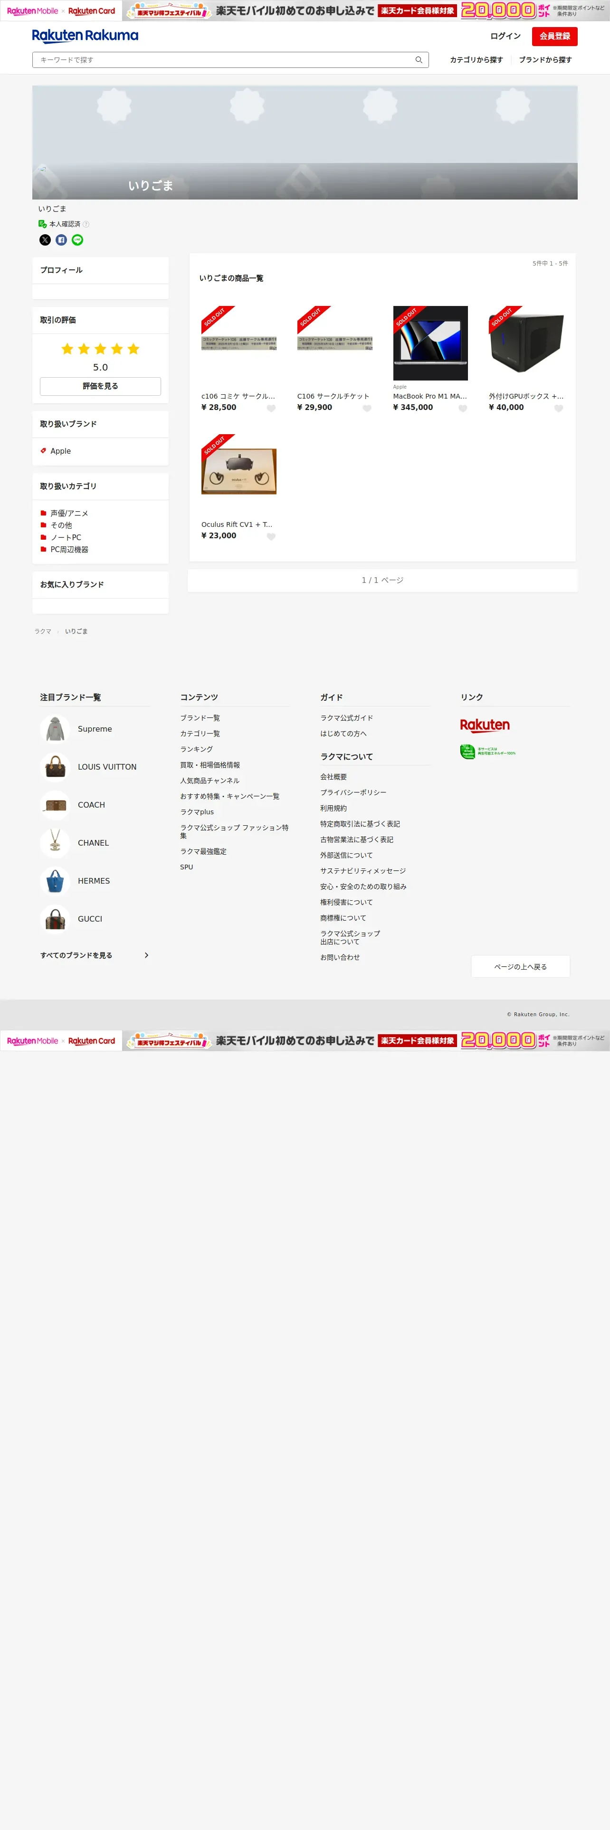Like the ¥28,500 c106 コミケ item heart
Image resolution: width=610 pixels, height=1830 pixels.
click(x=271, y=409)
